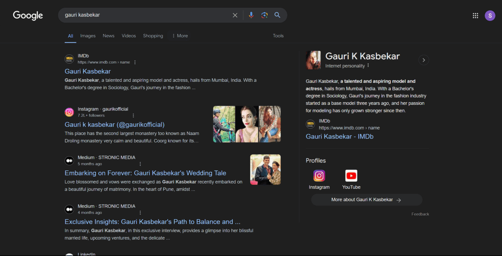Screen dimensions: 502x256
Task: Click the Gauri K Kasbekar panel heading
Action: [362, 56]
